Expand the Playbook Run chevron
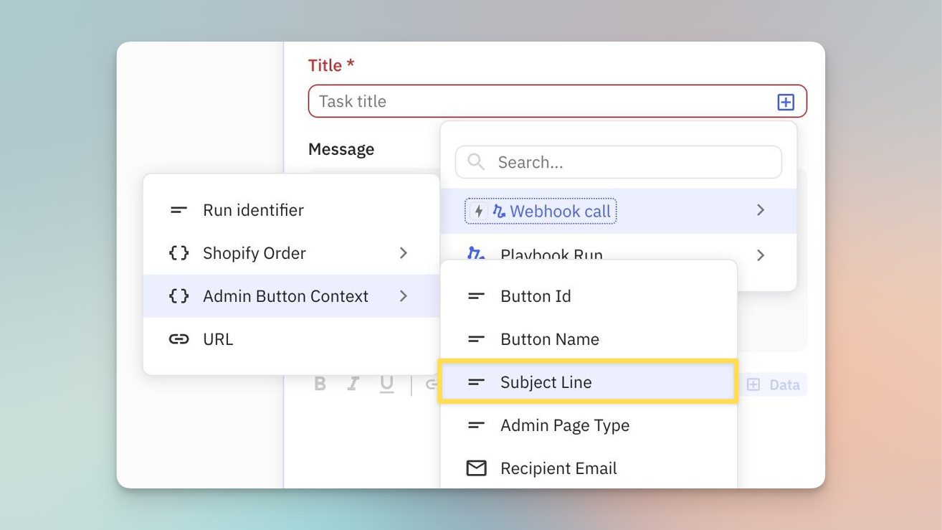This screenshot has width=942, height=530. (761, 255)
